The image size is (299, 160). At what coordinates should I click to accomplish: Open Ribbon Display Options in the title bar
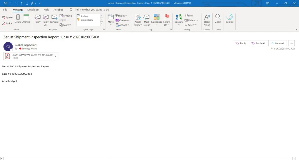click(268, 3)
